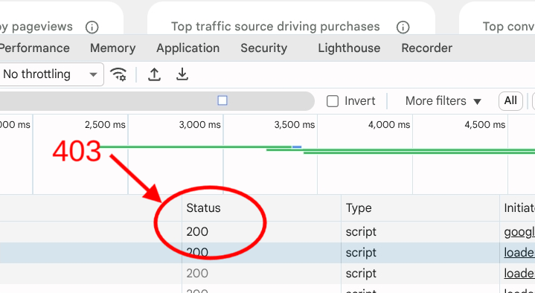Open the Application tab
Screen dimensions: 535x293
188,48
